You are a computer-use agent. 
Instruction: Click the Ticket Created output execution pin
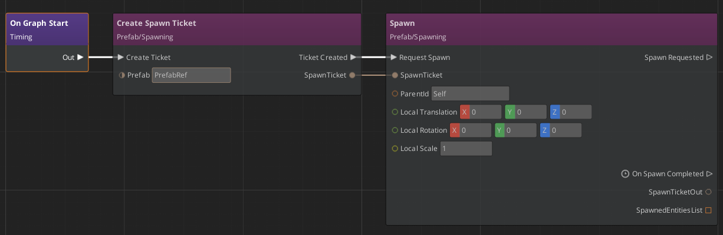[x=353, y=58]
